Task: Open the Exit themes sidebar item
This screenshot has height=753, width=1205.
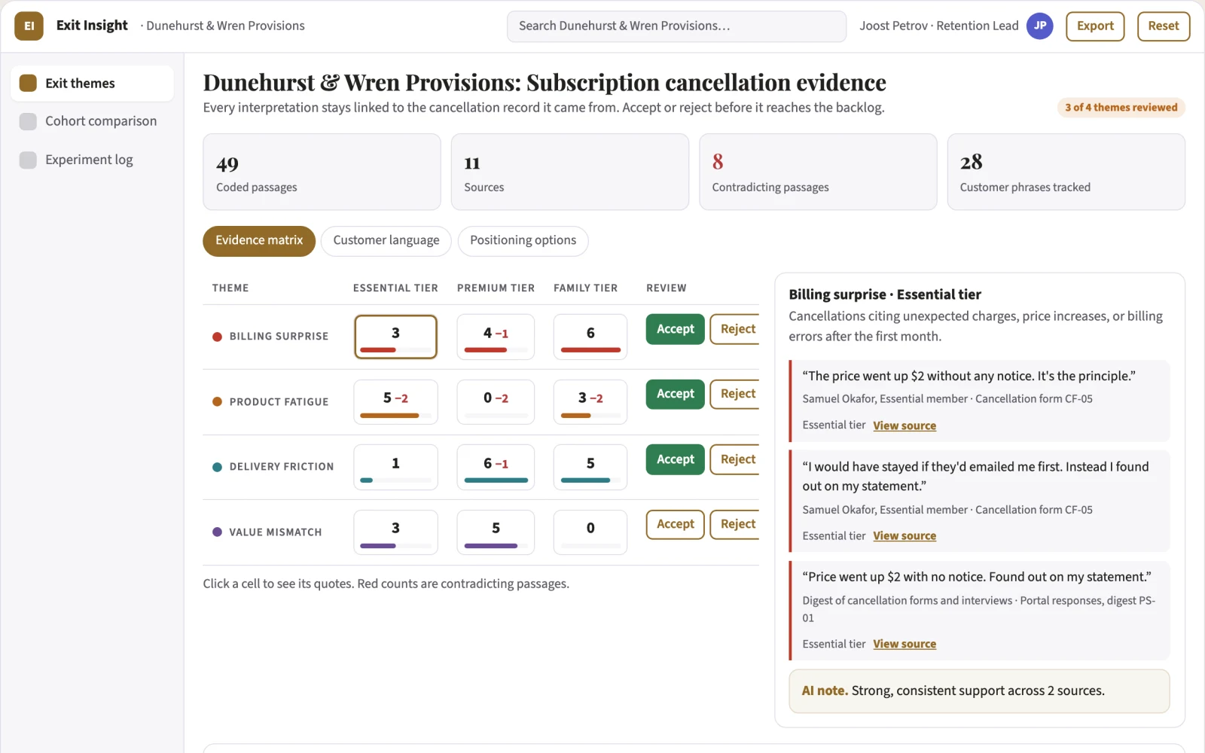Action: [92, 84]
